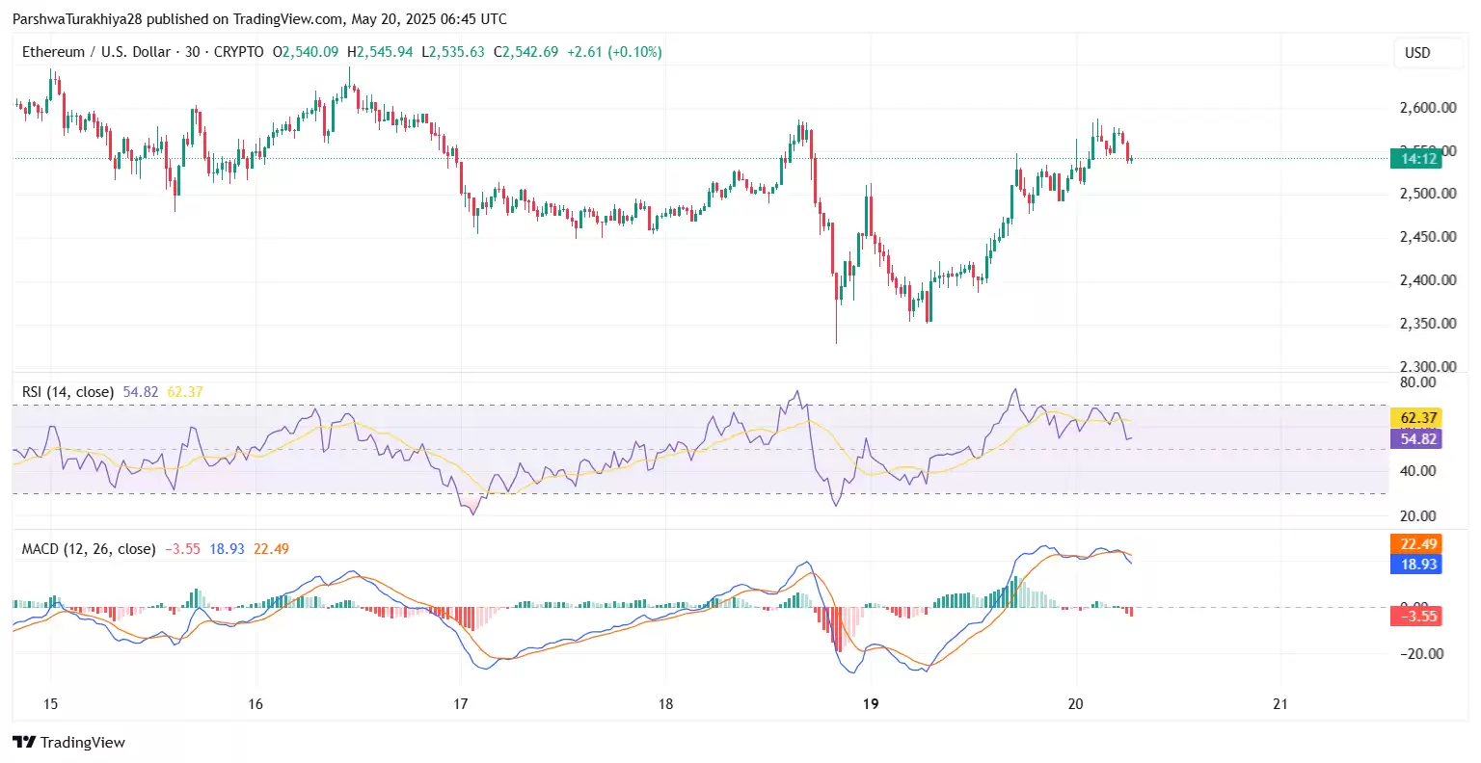Click the MACD -20.00 scale label
This screenshot has height=763, width=1481.
pos(1420,654)
